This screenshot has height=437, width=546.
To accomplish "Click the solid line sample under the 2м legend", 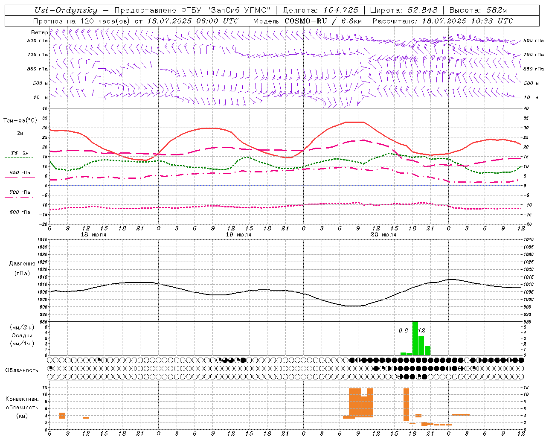I will click(20, 138).
